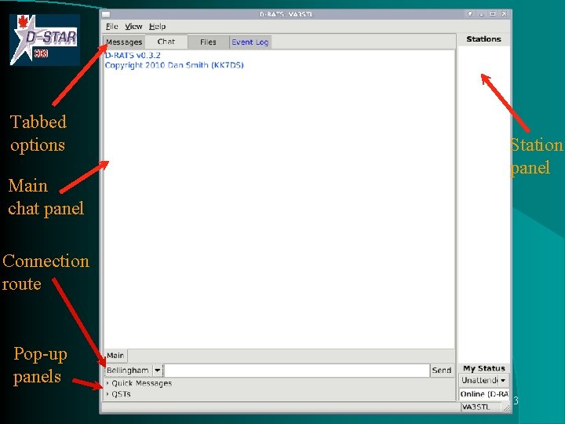Click the pin icon in title bar
565x424 pixels.
[469, 14]
